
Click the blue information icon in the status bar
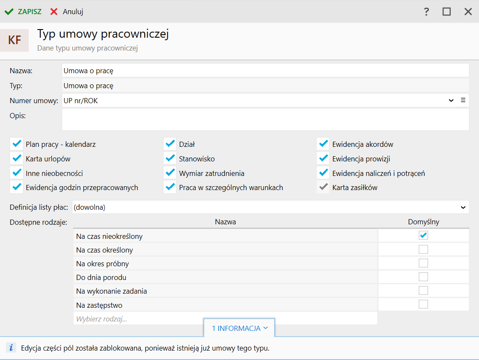[11, 348]
